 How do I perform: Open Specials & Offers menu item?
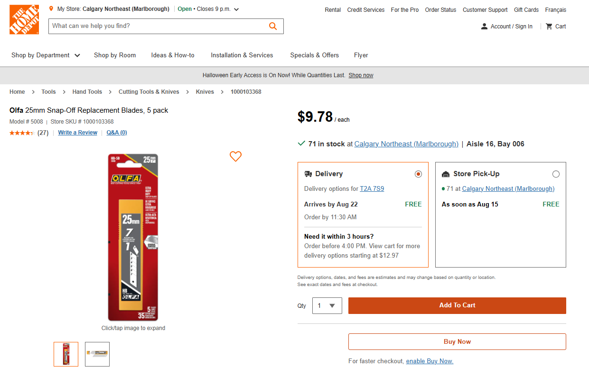(314, 55)
